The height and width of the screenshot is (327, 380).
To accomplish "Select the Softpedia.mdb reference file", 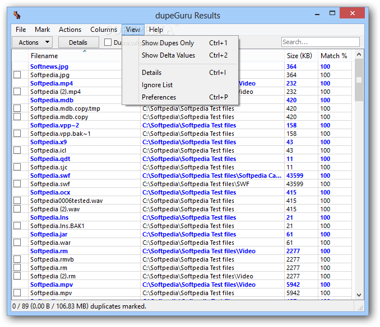I will click(x=52, y=100).
